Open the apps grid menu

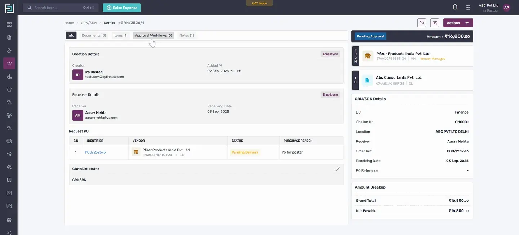point(468,7)
